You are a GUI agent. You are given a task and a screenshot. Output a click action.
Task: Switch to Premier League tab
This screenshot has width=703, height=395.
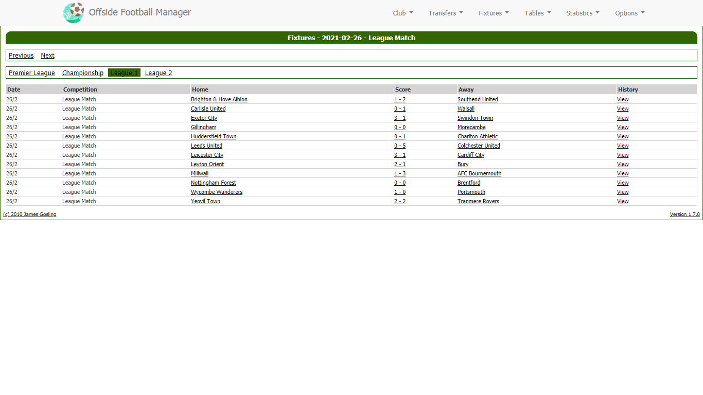(32, 73)
